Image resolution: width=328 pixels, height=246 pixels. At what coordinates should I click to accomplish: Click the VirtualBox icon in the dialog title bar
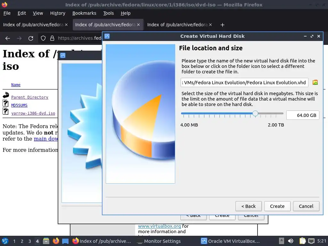point(107,36)
